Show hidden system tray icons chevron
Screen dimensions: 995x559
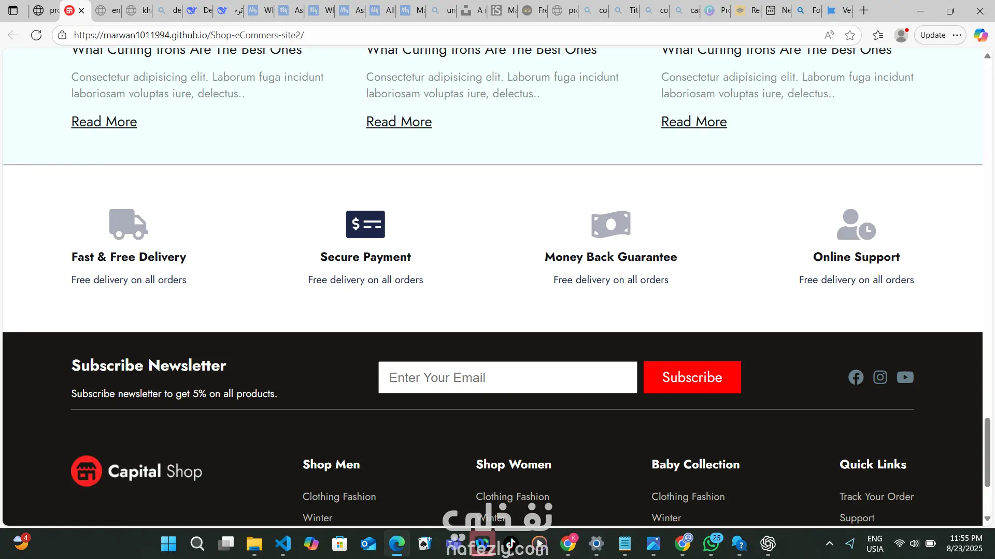point(829,543)
